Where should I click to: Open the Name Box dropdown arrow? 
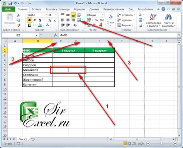tap(37, 35)
